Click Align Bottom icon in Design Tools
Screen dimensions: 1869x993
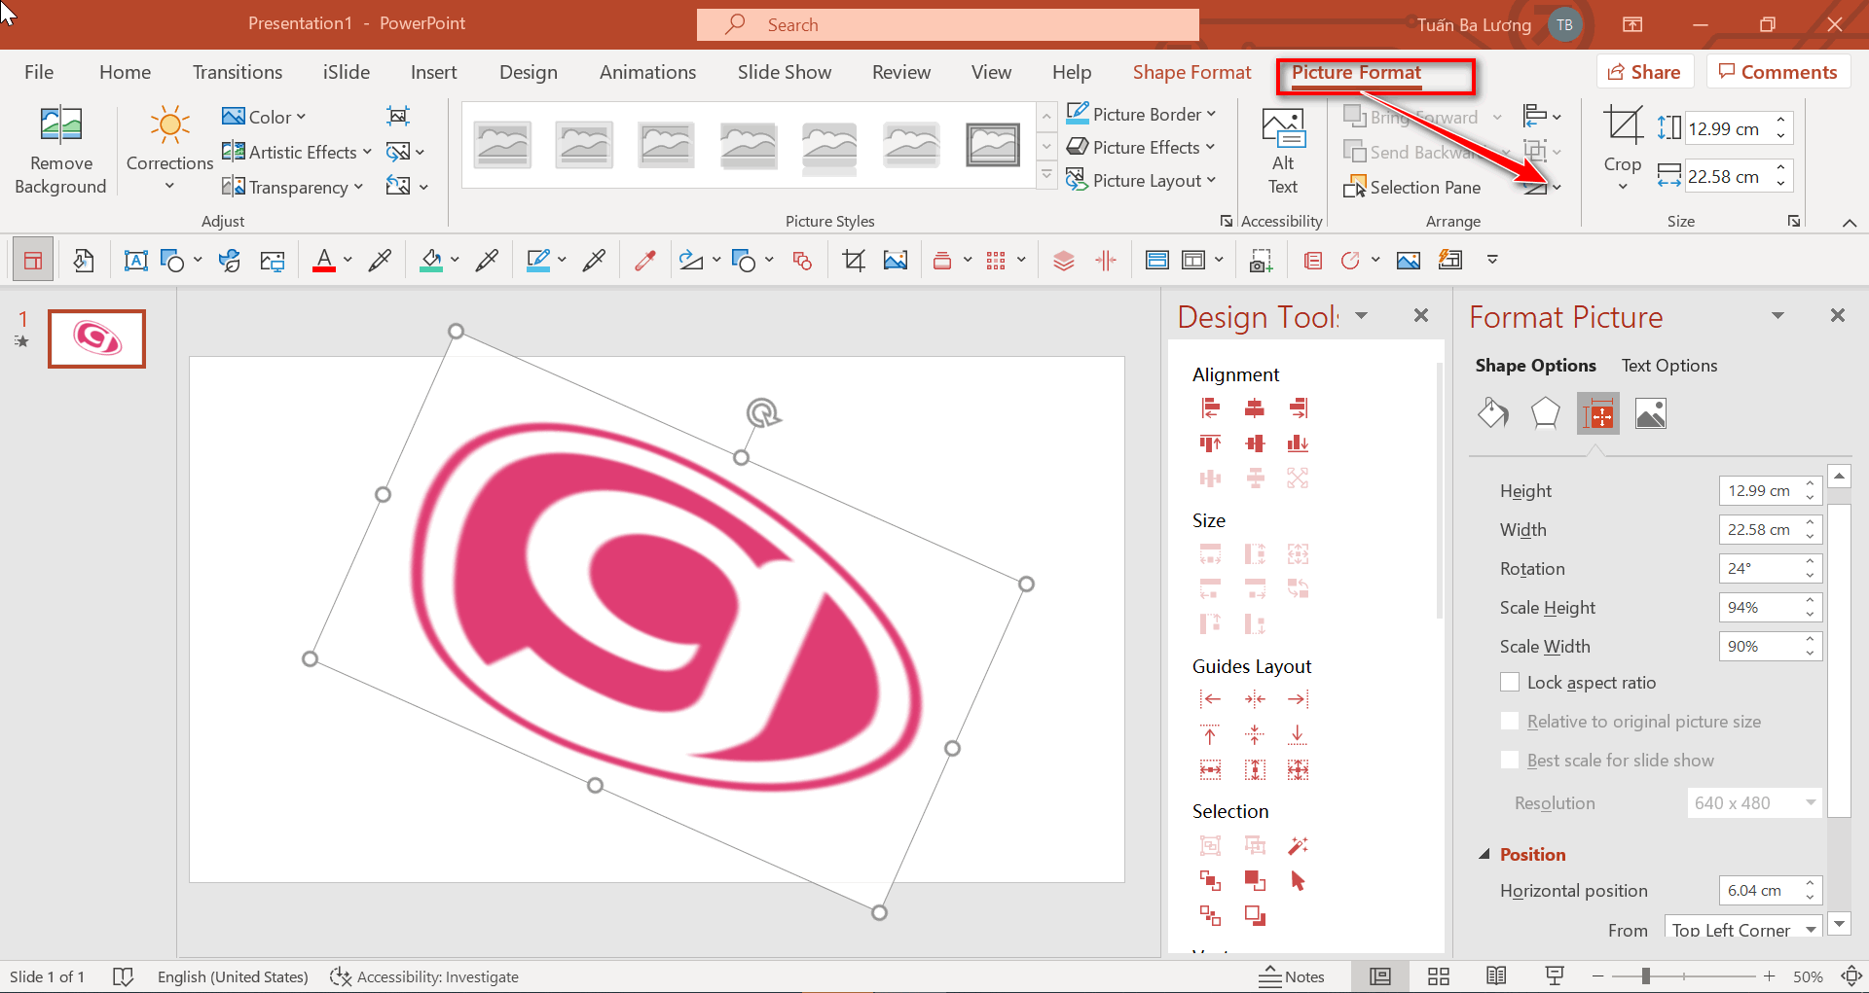[x=1299, y=443]
